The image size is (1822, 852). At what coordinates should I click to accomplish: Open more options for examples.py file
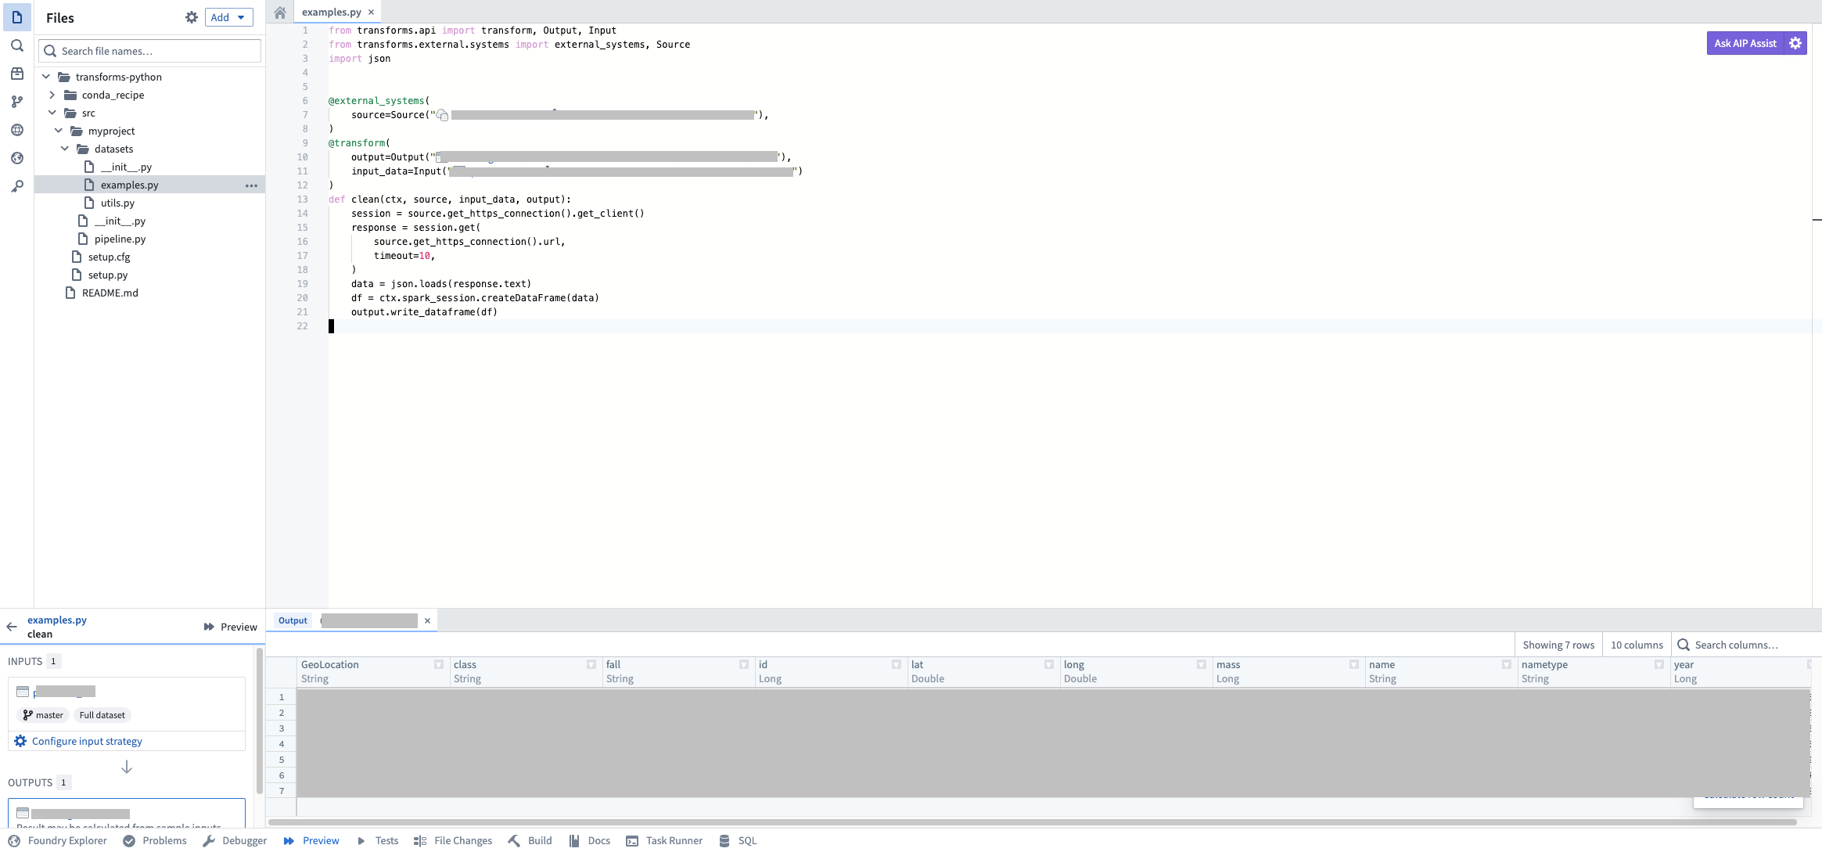coord(251,185)
